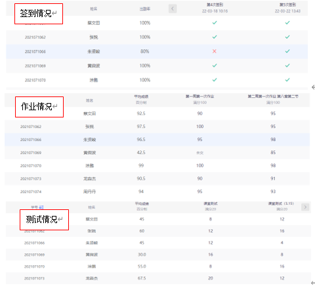Select the 22-03-18 10:16 sign-in column header
The height and width of the screenshot is (292, 315).
[x=215, y=8]
